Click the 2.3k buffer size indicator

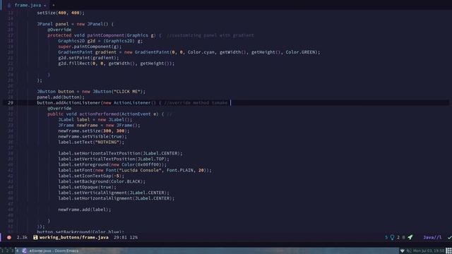pos(22,237)
